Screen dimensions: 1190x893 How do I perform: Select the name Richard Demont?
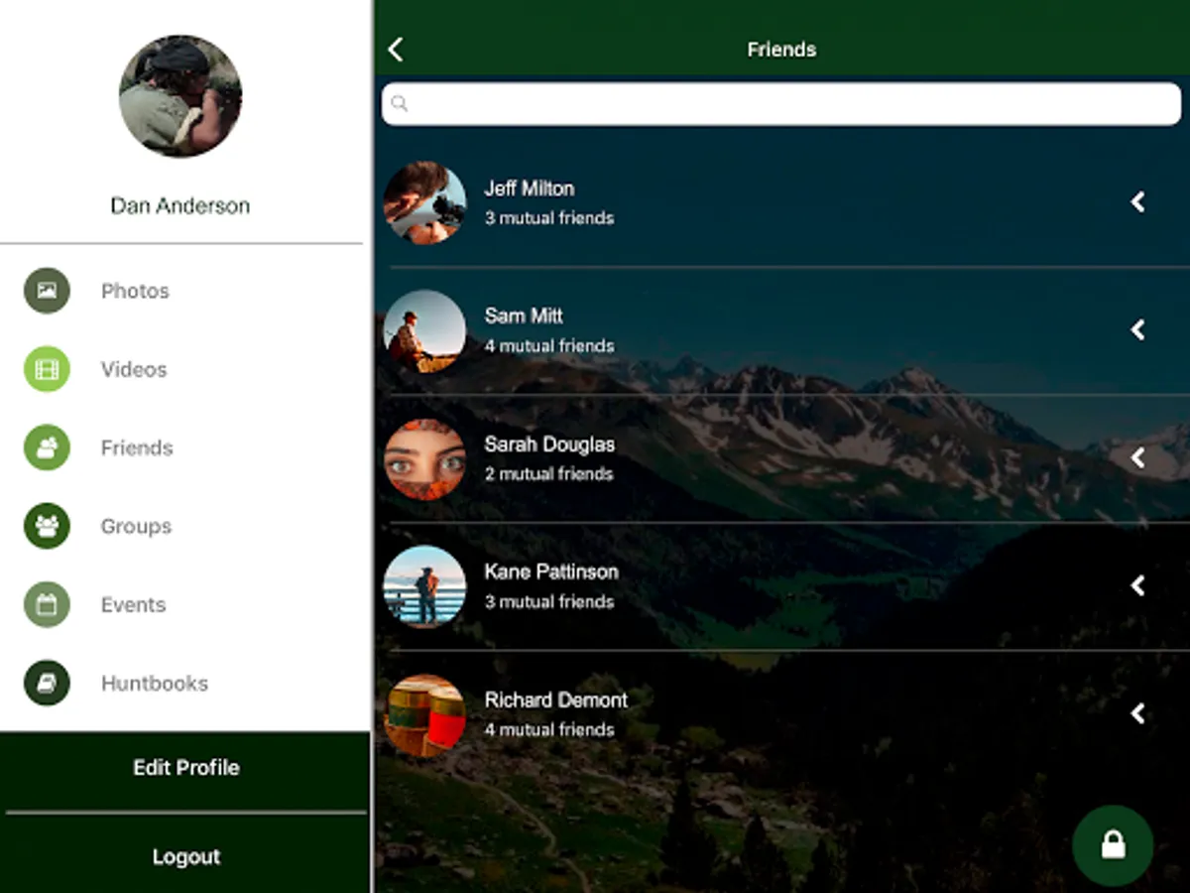click(x=556, y=700)
